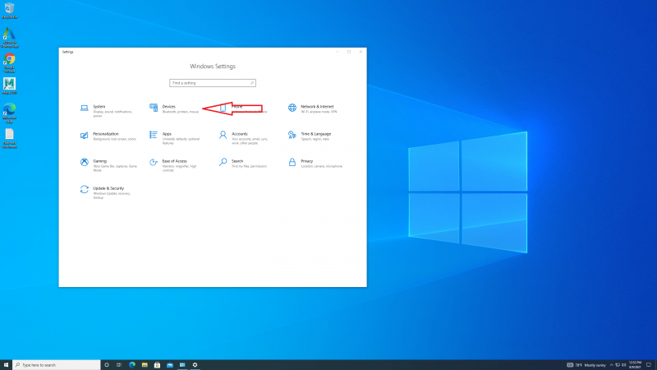
Task: Select the Autodesk Desktop App shortcut
Action: pyautogui.click(x=9, y=38)
